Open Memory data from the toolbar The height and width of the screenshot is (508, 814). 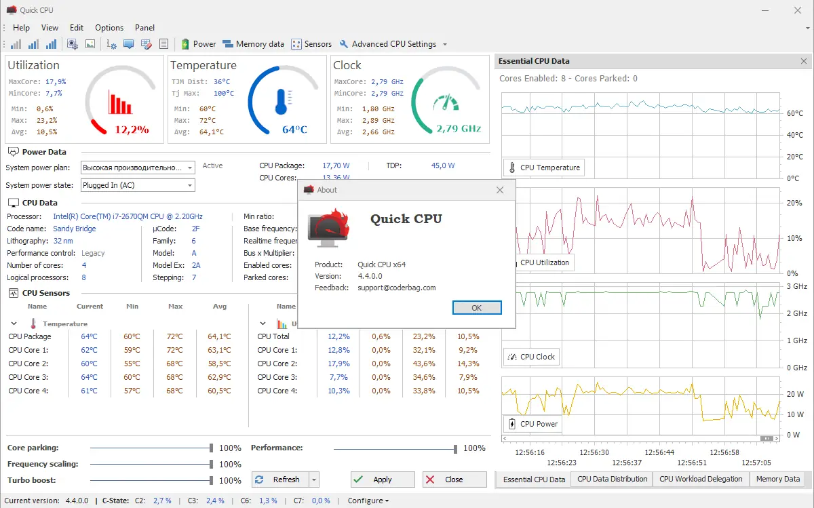[x=254, y=44]
